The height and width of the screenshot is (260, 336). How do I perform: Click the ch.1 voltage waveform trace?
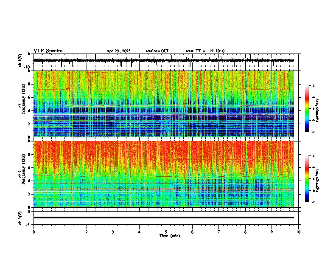(x=164, y=60)
